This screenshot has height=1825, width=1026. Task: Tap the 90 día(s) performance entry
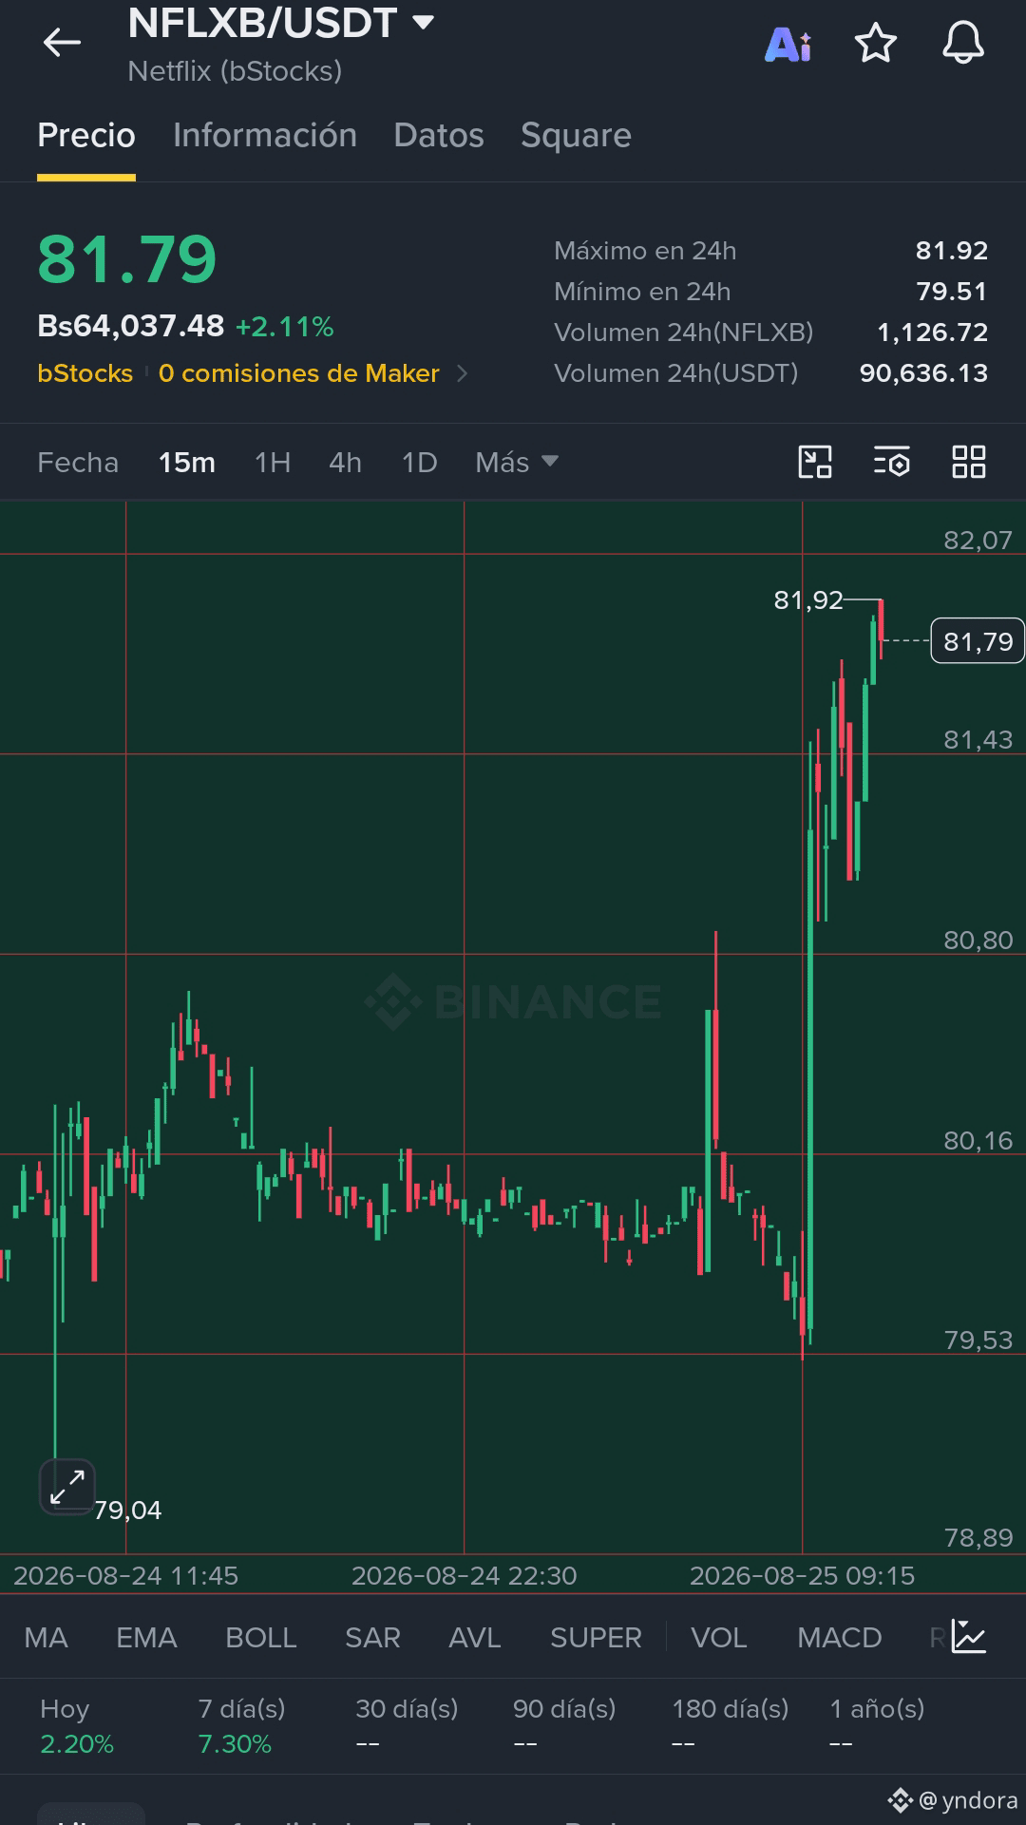[564, 1726]
